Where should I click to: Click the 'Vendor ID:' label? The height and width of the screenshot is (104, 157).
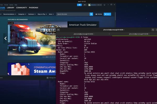pos(61,50)
